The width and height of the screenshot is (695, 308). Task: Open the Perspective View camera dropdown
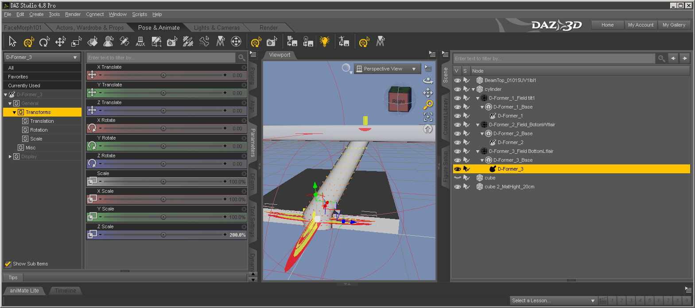(x=387, y=69)
